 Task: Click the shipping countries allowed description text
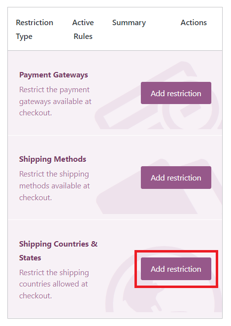click(x=54, y=284)
